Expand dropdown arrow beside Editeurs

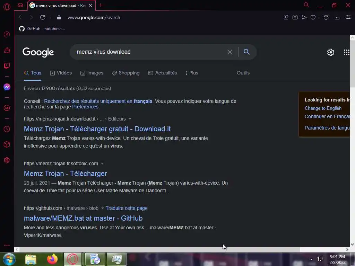click(130, 119)
